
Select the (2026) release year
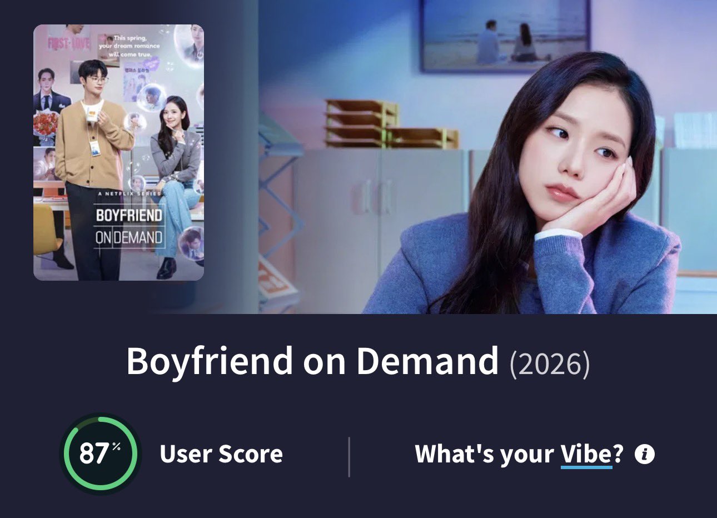(x=550, y=363)
